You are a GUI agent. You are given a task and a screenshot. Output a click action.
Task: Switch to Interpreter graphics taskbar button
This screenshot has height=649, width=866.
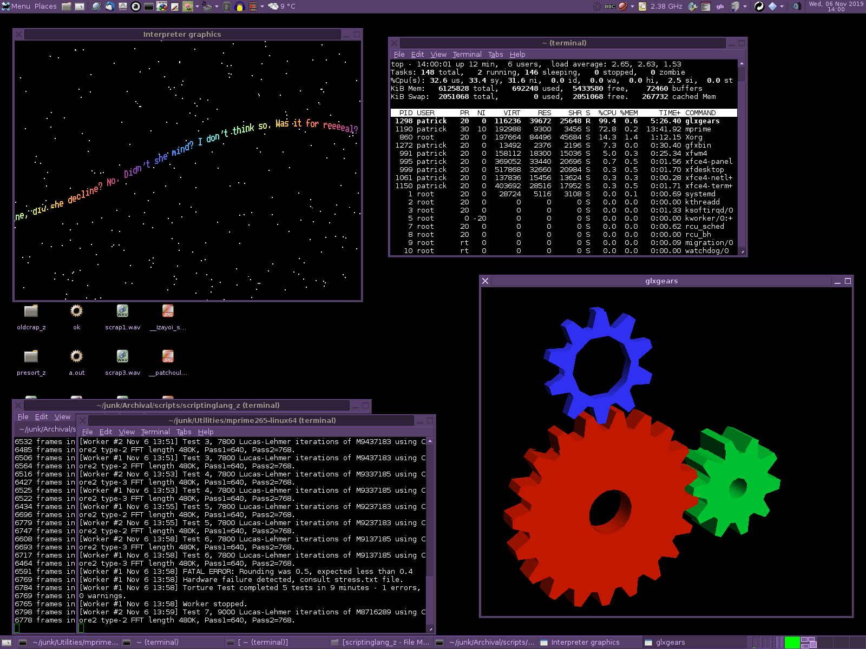589,643
